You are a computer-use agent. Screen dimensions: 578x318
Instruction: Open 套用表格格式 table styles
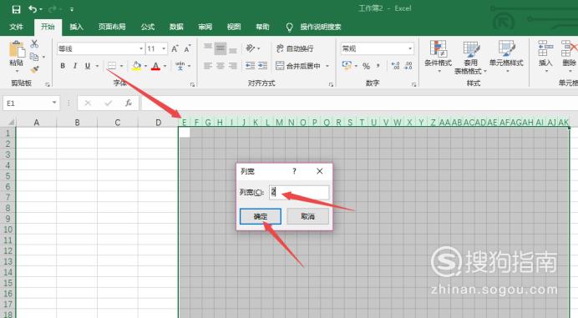tap(470, 58)
